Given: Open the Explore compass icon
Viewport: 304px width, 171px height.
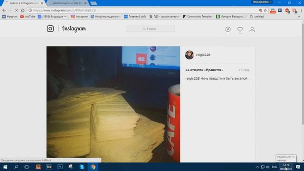Looking at the screenshot, I should pyautogui.click(x=228, y=29).
